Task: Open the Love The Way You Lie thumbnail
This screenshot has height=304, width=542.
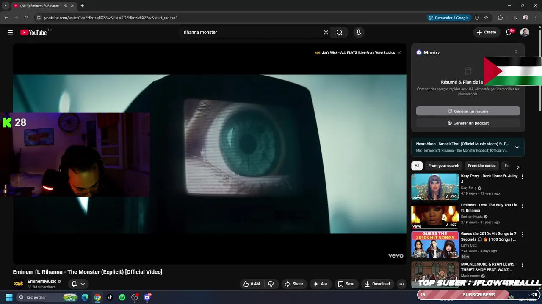Action: (435, 215)
